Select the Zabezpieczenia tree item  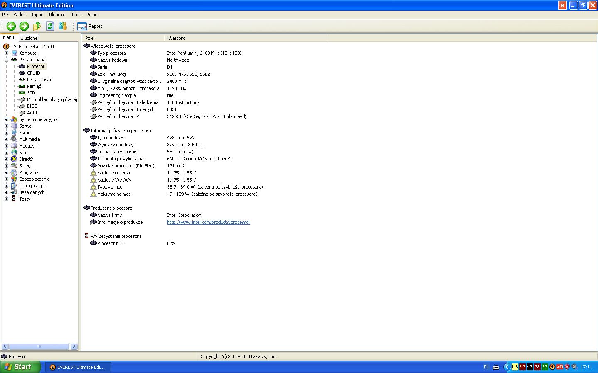pyautogui.click(x=34, y=179)
